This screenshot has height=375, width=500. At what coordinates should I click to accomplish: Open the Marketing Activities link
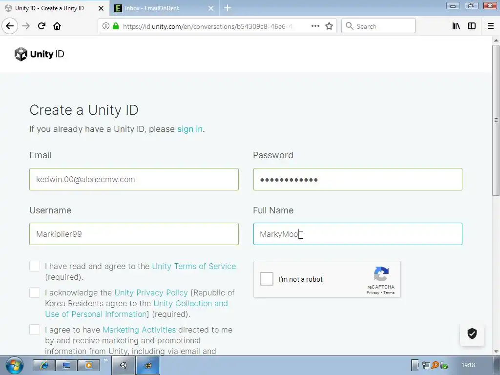pyautogui.click(x=139, y=330)
